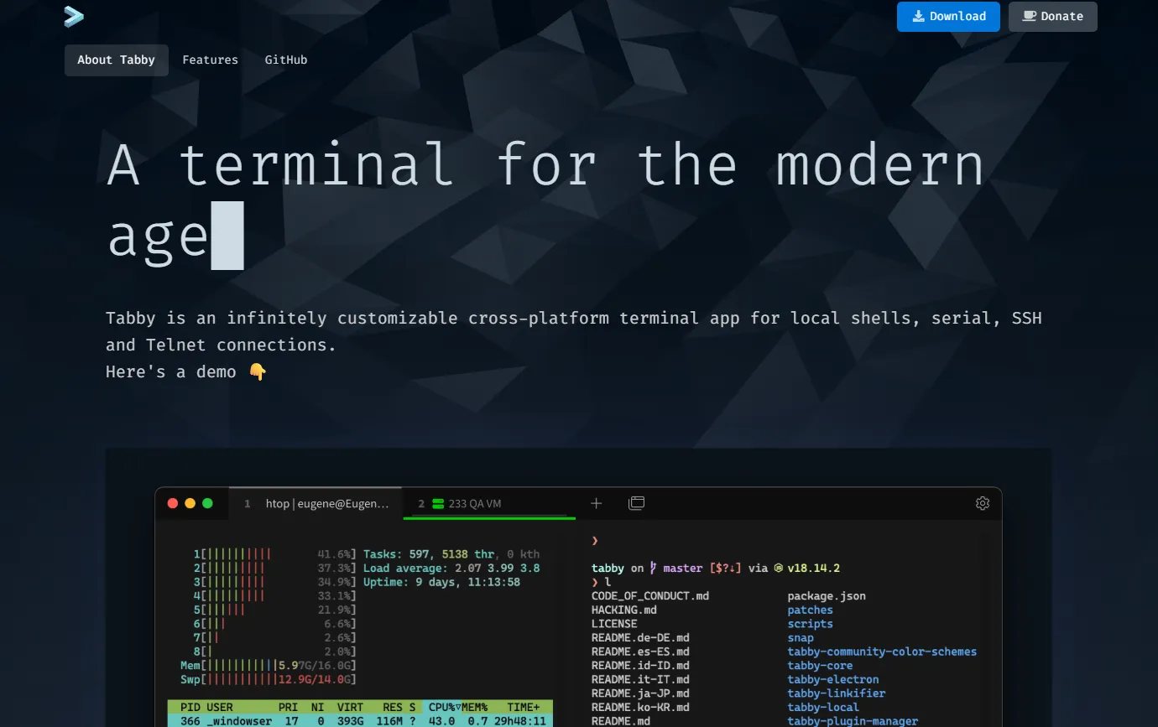Click the "LICENSE" file name
This screenshot has height=727, width=1158.
(614, 624)
